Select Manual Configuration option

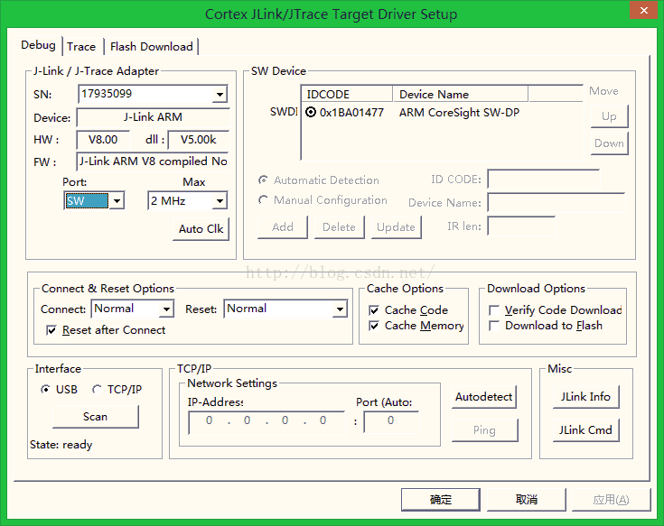point(263,199)
